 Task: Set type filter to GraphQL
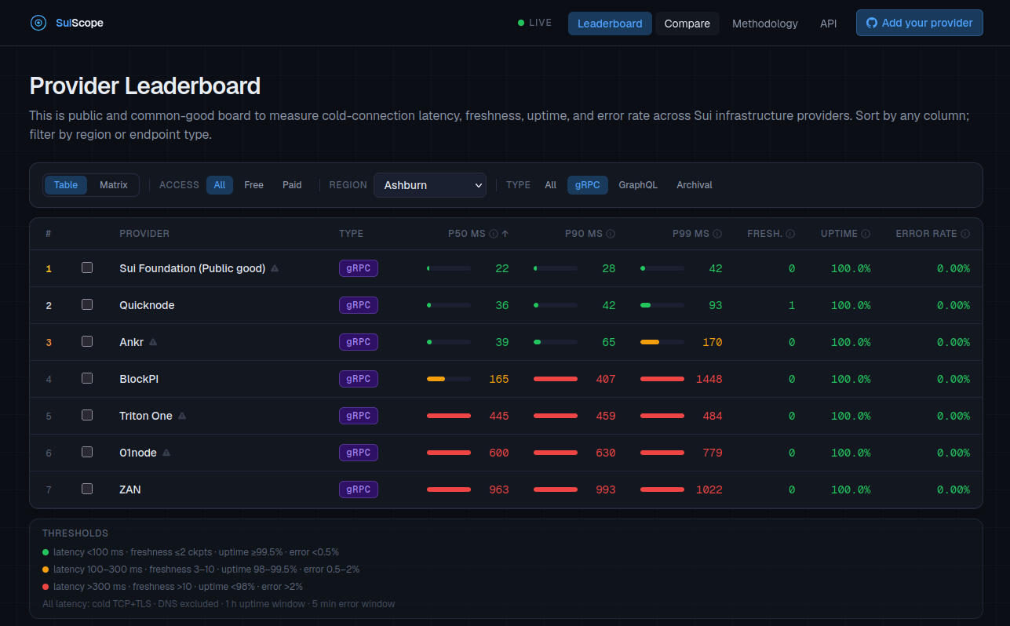(x=638, y=185)
